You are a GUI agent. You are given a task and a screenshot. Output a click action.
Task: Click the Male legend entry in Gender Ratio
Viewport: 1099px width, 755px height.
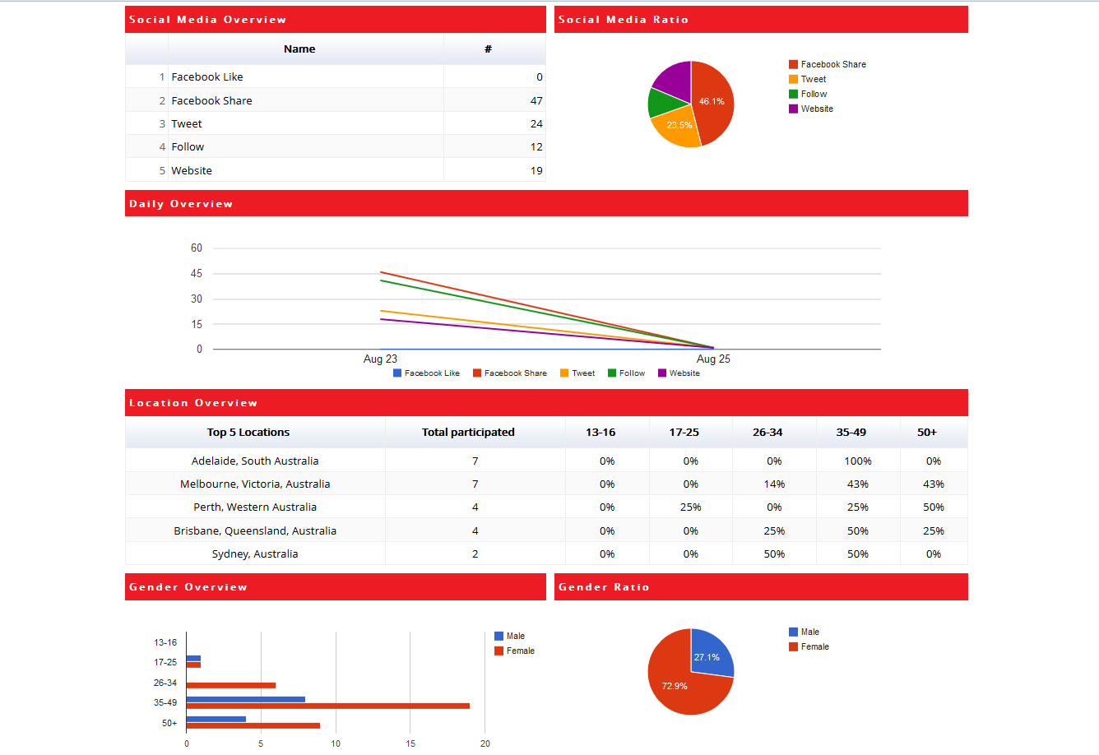coord(809,632)
